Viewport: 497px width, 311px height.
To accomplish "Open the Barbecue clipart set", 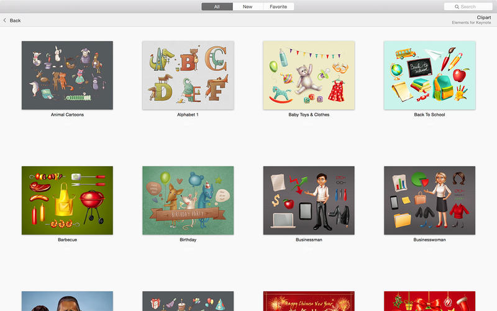I will 67,200.
